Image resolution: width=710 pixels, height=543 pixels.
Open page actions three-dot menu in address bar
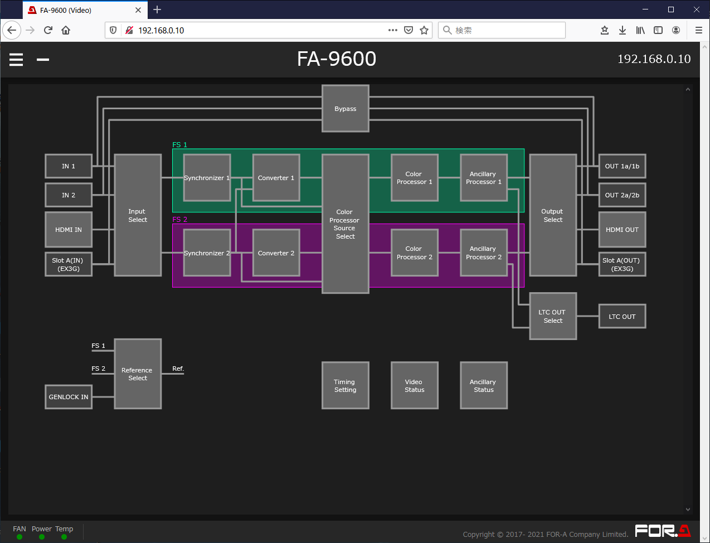point(393,30)
